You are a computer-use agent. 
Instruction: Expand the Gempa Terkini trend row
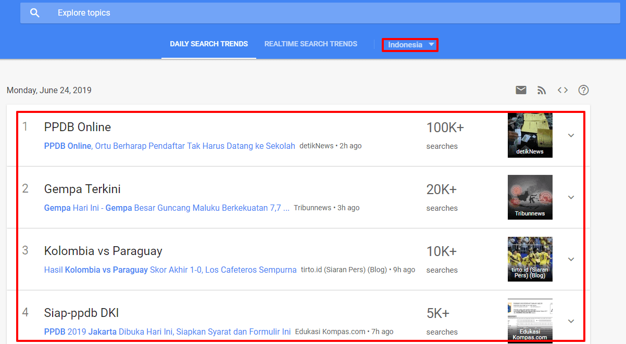click(x=571, y=197)
